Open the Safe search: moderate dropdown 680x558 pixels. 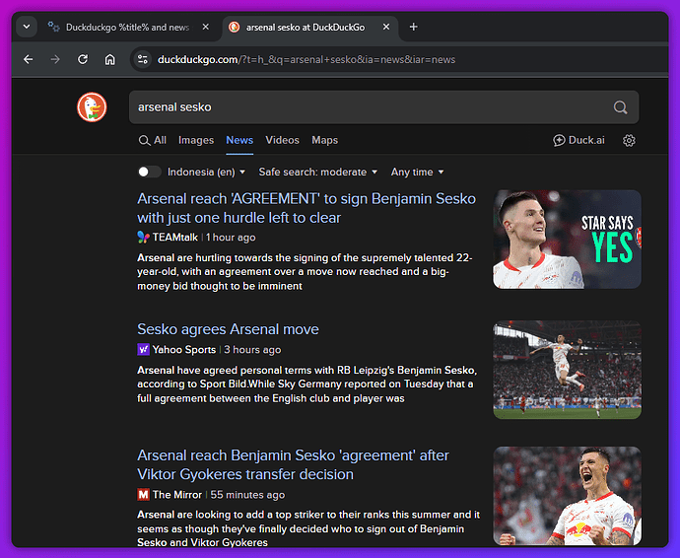click(318, 172)
